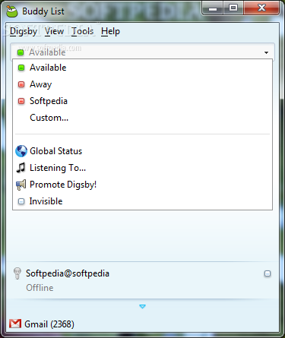The image size is (285, 338).
Task: Click the Listening To music note icon
Action: pos(21,168)
